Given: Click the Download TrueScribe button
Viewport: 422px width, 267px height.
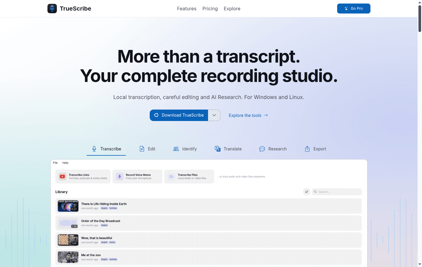Looking at the screenshot, I should click(x=179, y=115).
